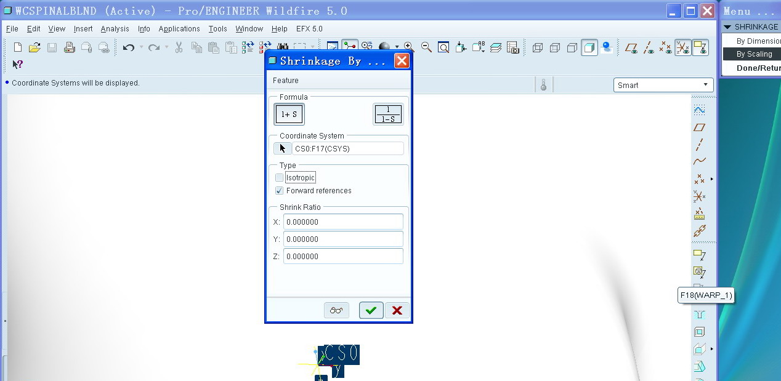Image resolution: width=781 pixels, height=381 pixels.
Task: Open the File menu
Action: [12, 29]
